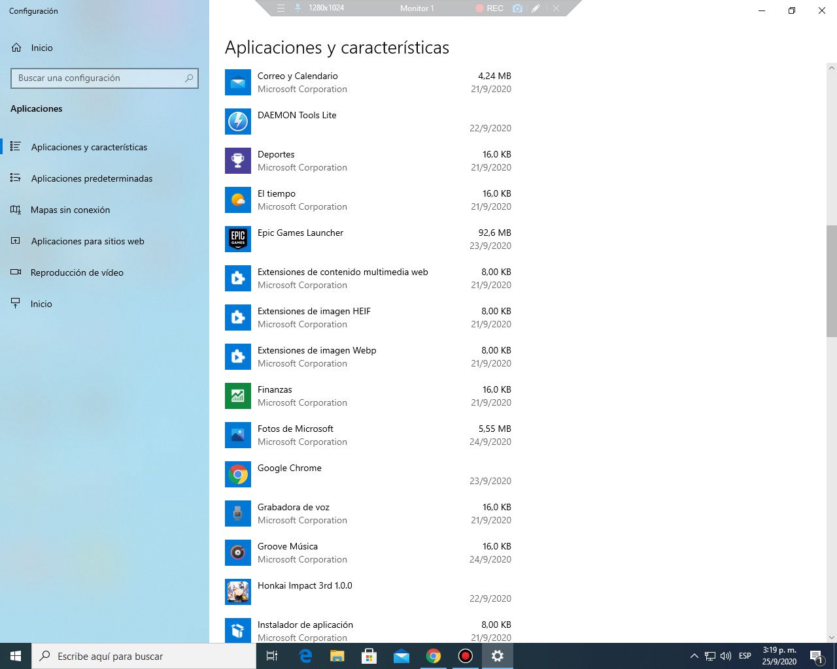Select the Google Chrome entry name
This screenshot has height=669, width=837.
(x=290, y=468)
